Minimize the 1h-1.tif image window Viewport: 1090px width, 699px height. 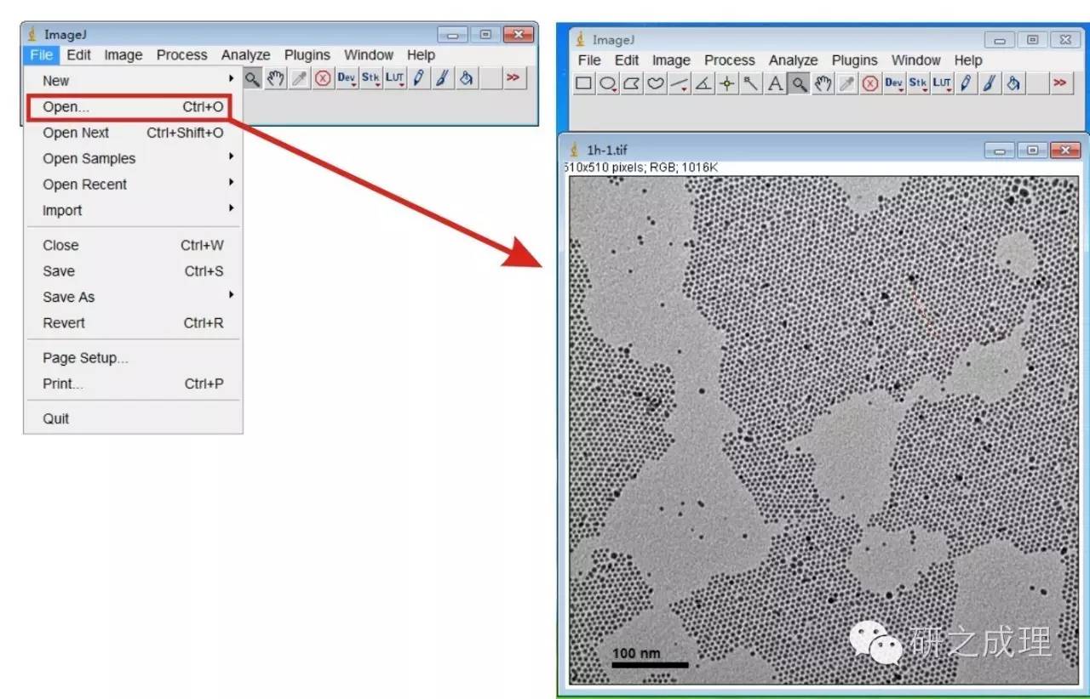[1000, 151]
